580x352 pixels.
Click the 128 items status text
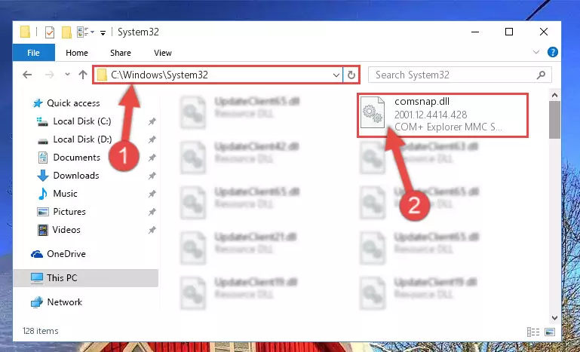pyautogui.click(x=40, y=331)
